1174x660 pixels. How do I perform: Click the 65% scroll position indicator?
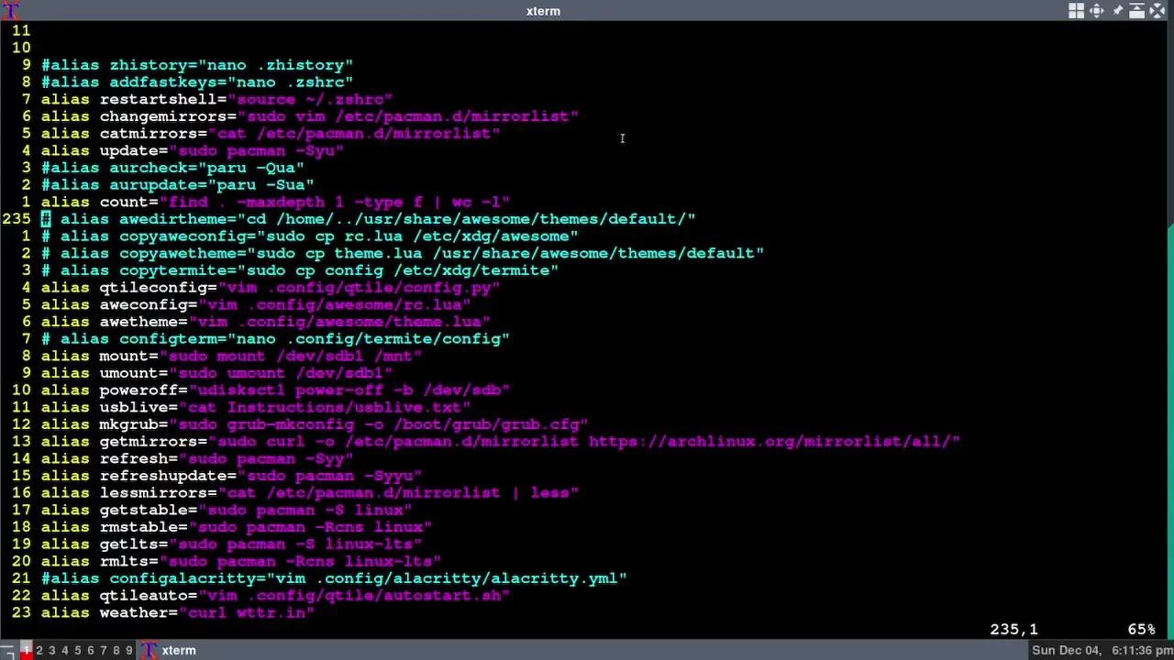coord(1140,629)
